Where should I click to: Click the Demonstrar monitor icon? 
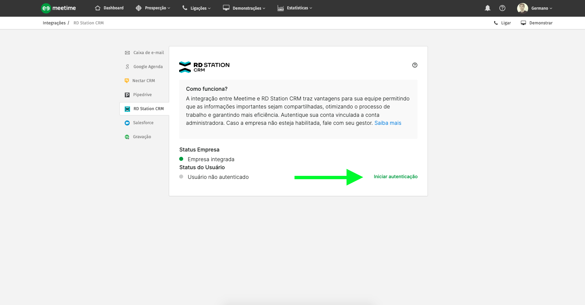click(523, 23)
